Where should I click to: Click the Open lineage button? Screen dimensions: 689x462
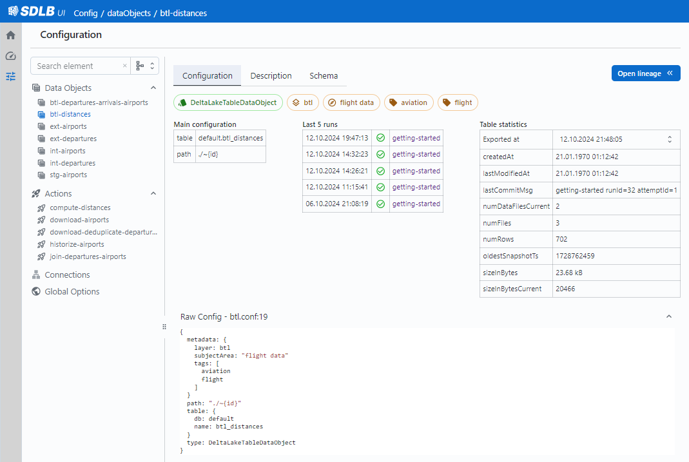click(645, 73)
